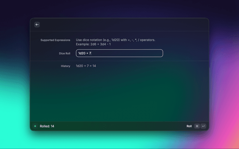Click the Supported Expressions label
This screenshot has width=239, height=149.
point(55,40)
